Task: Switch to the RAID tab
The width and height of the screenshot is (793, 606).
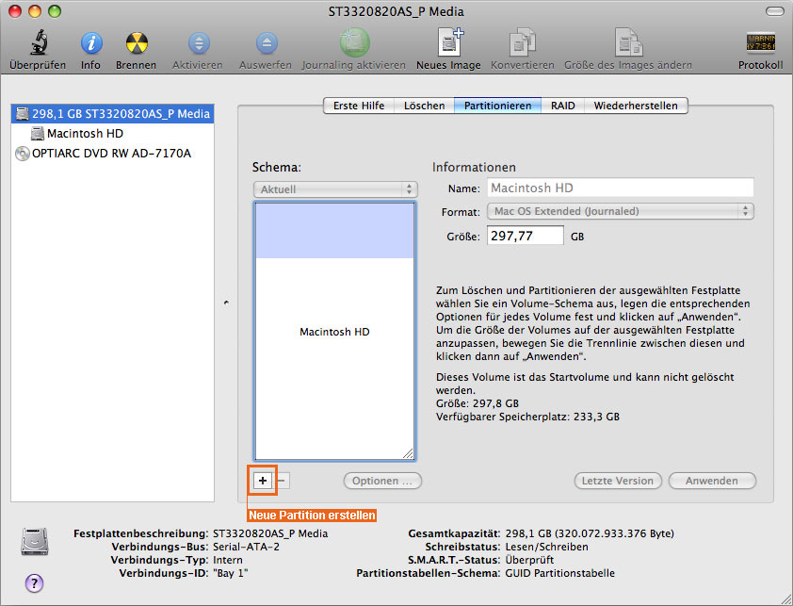Action: [563, 106]
